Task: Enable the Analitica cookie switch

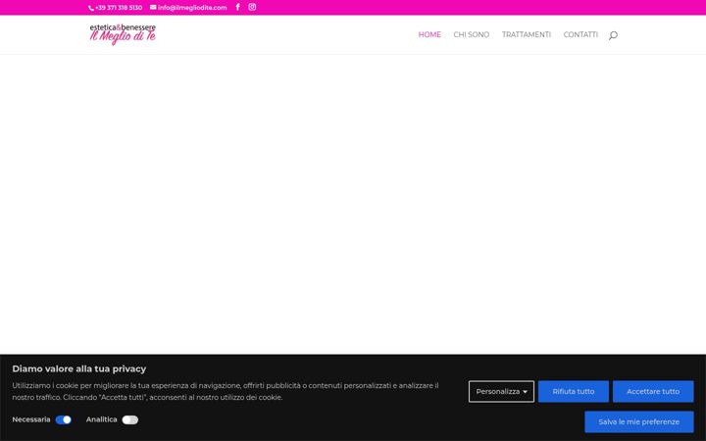Action: pyautogui.click(x=130, y=419)
